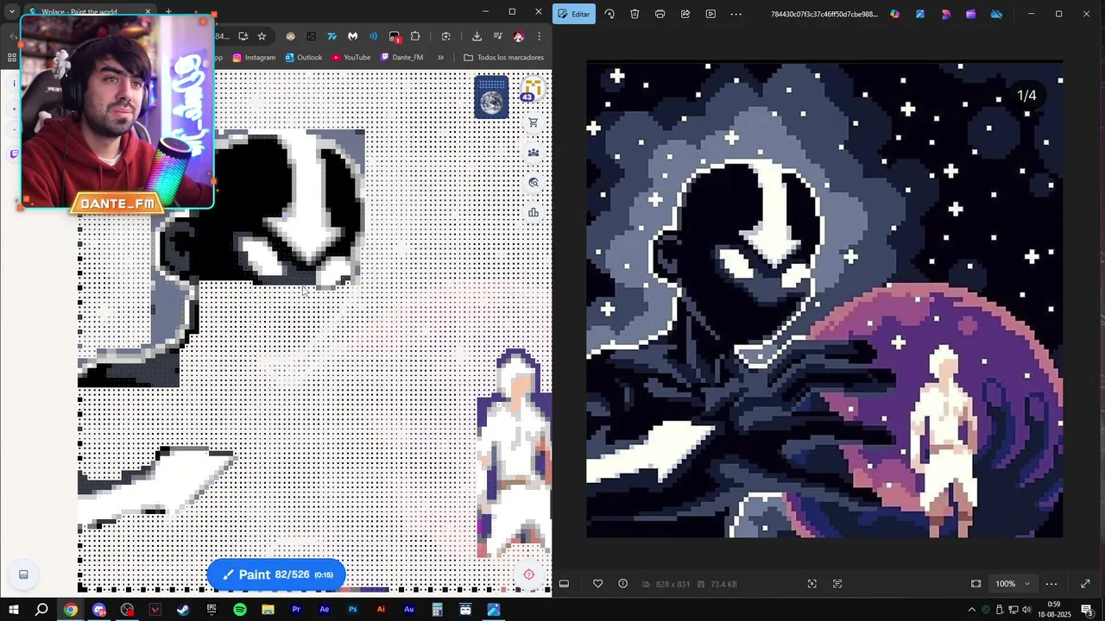Show hidden system tray icons chevron
The width and height of the screenshot is (1105, 621).
pos(971,610)
